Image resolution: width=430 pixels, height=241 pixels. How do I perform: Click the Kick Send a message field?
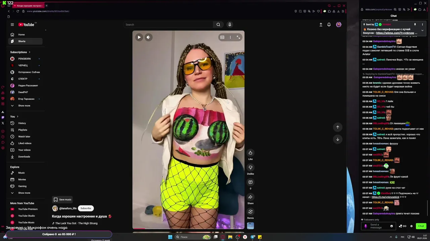coord(378,226)
